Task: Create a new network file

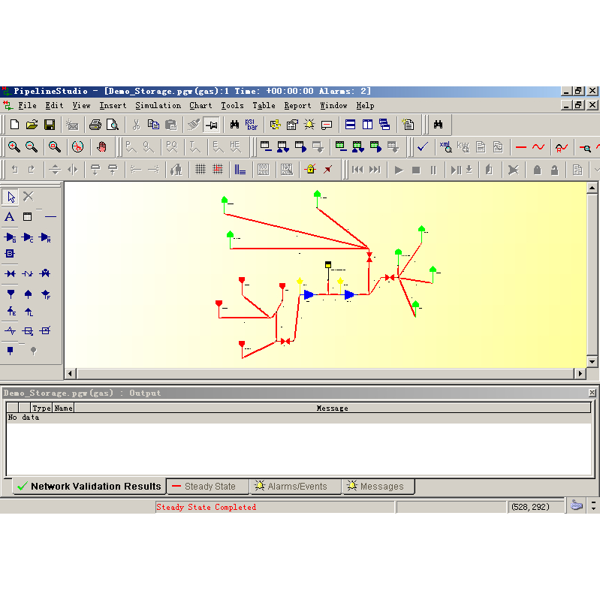Action: 14,125
